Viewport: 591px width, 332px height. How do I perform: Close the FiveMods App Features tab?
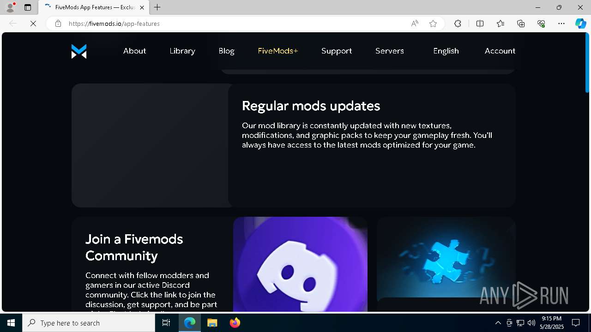tap(142, 7)
